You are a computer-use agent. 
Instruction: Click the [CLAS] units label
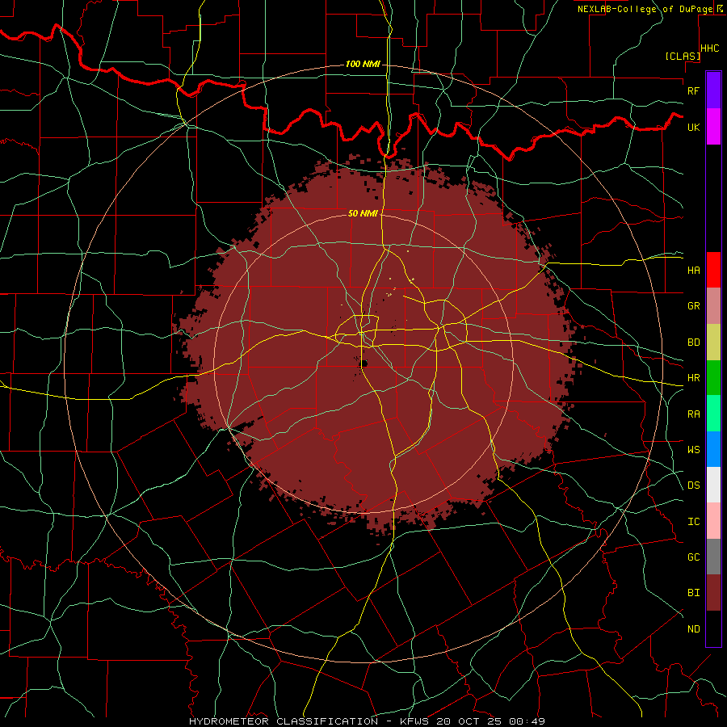click(x=683, y=57)
